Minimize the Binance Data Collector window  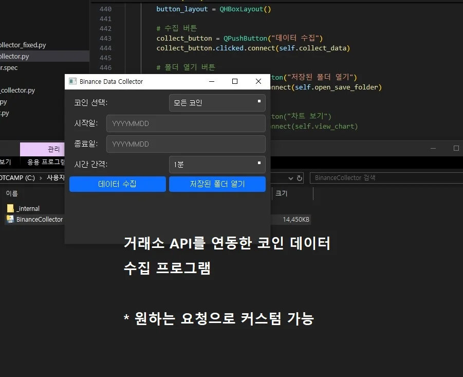tap(212, 81)
